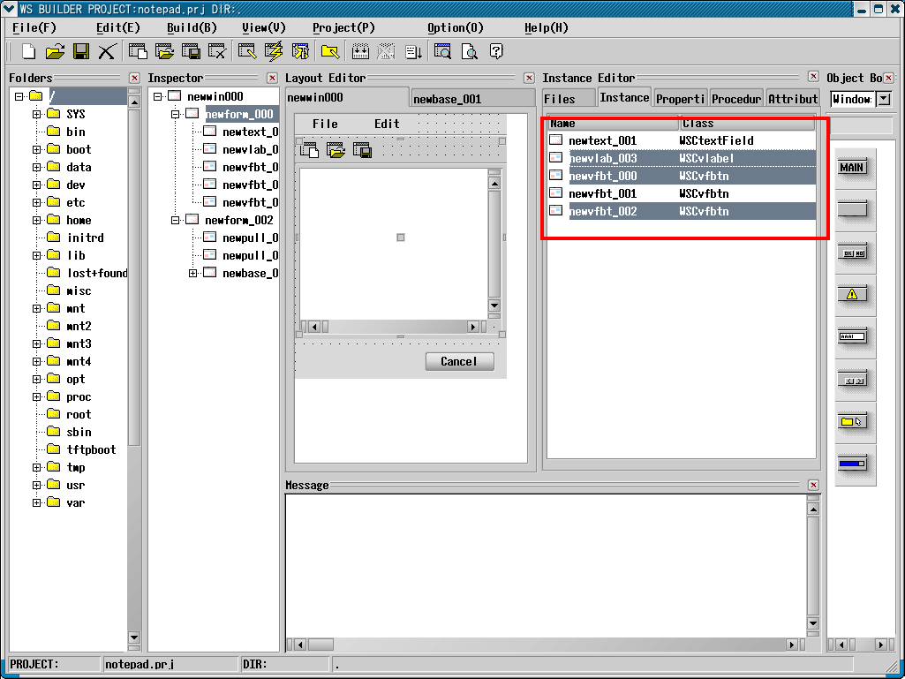Click the main toolbar save window icon

[x=191, y=51]
